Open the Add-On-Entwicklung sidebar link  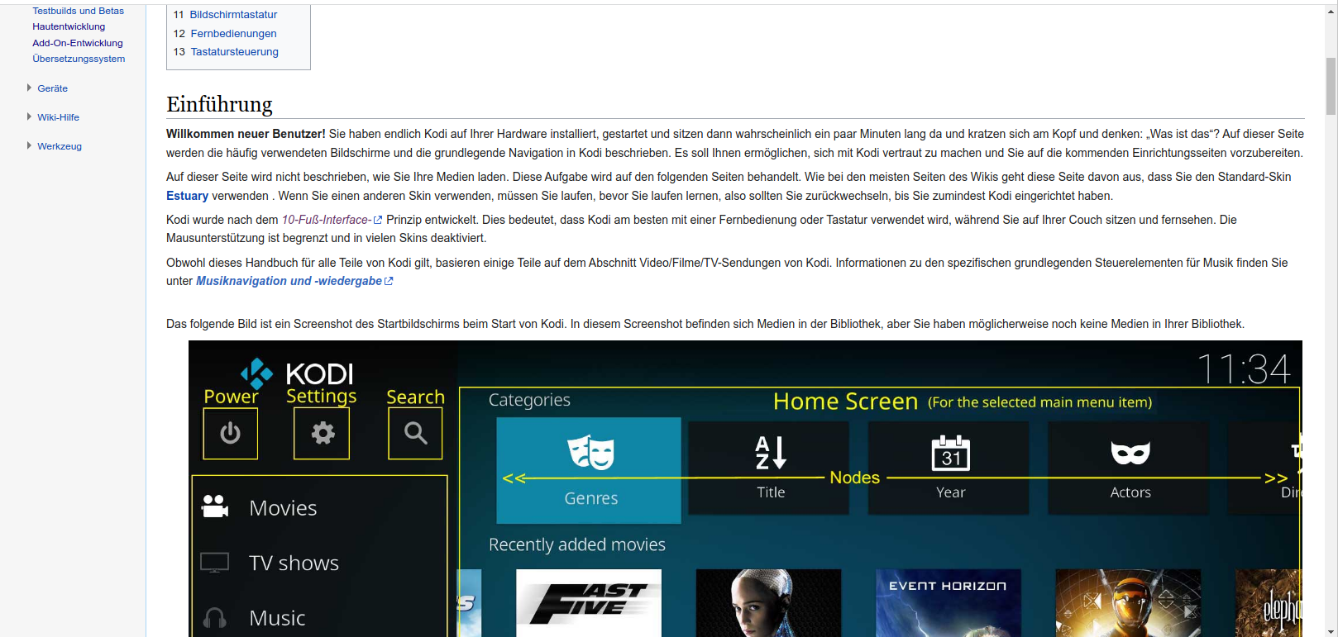tap(78, 43)
